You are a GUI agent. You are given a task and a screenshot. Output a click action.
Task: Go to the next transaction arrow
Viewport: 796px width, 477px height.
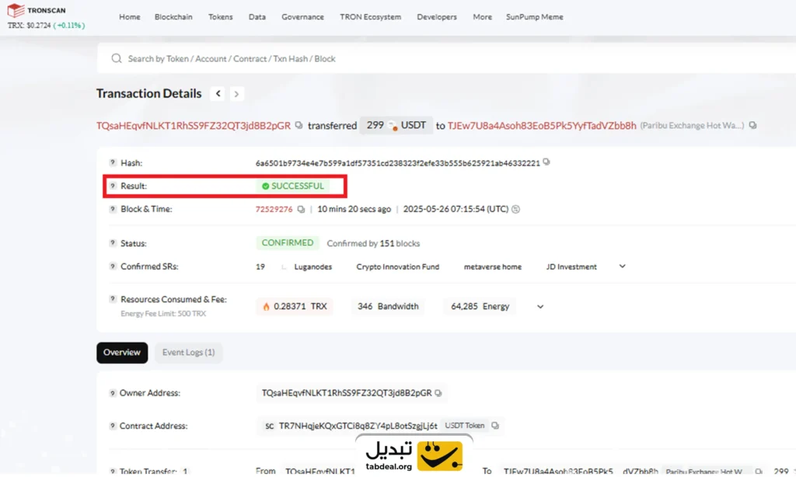pyautogui.click(x=236, y=94)
